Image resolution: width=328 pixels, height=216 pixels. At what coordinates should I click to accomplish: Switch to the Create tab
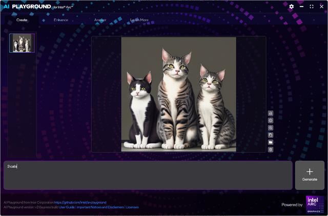[22, 20]
